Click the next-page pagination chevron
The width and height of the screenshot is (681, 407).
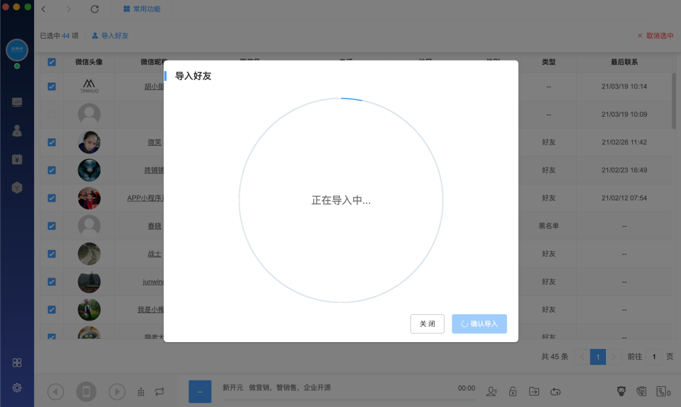coord(614,357)
